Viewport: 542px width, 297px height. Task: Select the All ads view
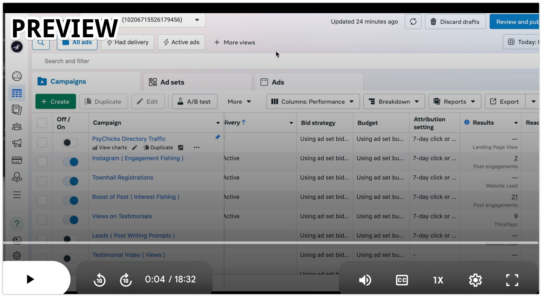(77, 43)
